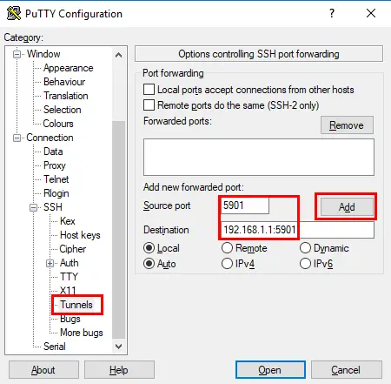Choose the Dynamic forwarding option
The width and height of the screenshot is (391, 384).
point(305,248)
